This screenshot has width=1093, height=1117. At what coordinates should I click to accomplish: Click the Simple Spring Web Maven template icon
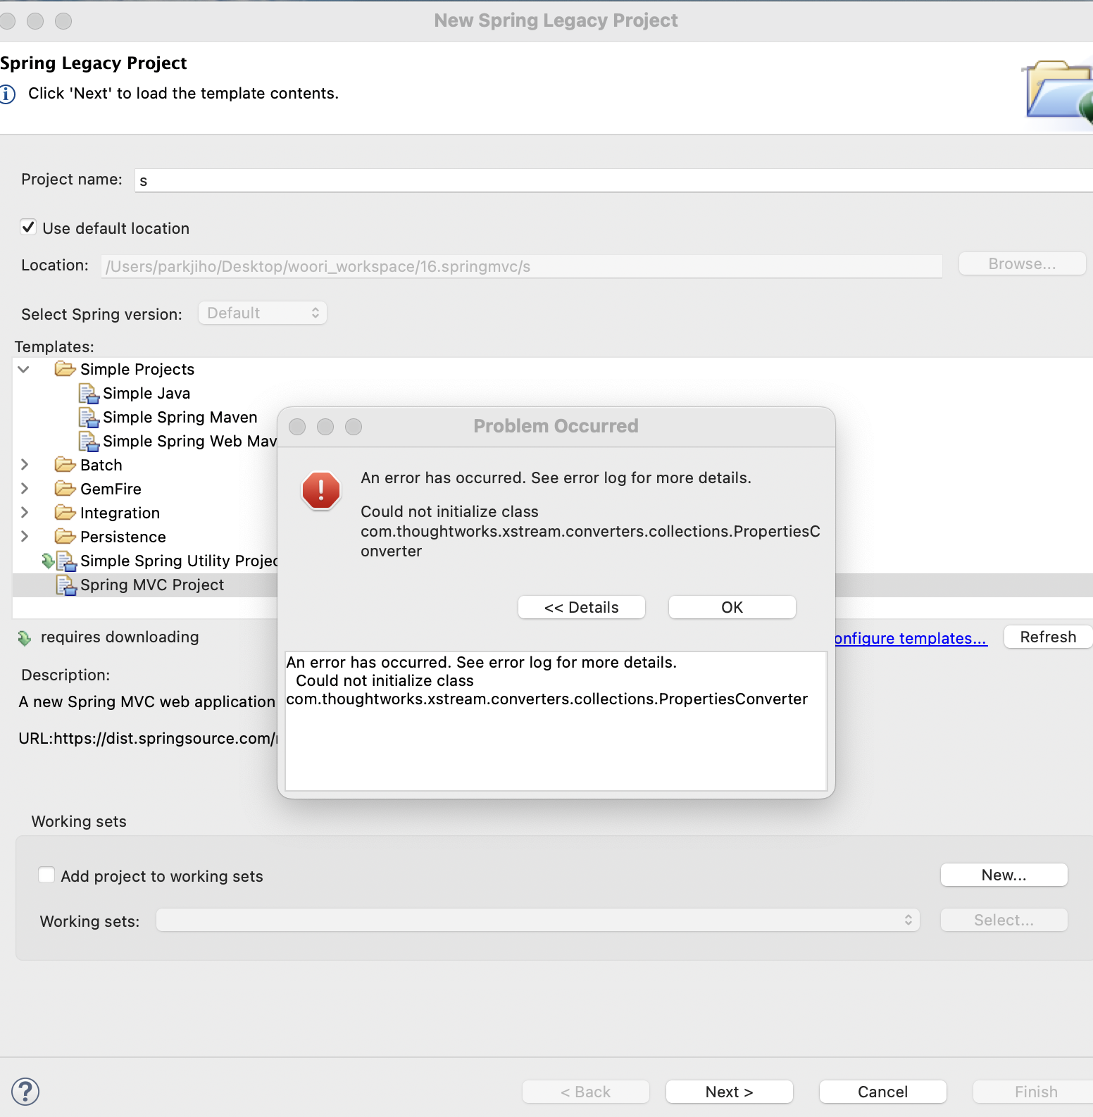89,441
